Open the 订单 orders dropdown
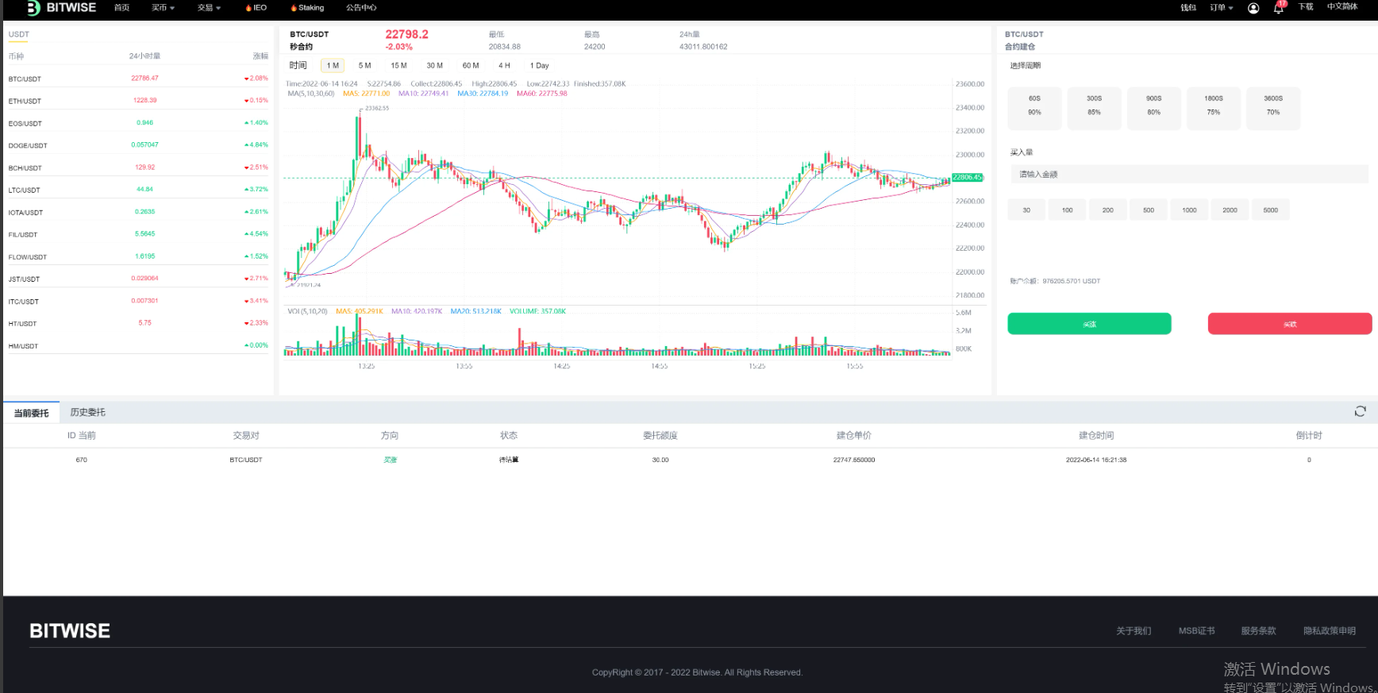 (x=1221, y=8)
